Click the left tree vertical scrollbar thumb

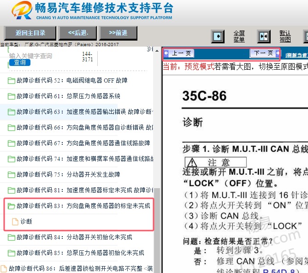click(x=157, y=230)
